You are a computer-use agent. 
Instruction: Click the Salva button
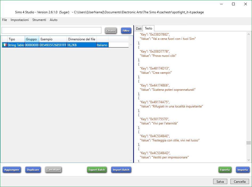pyautogui.click(x=220, y=182)
